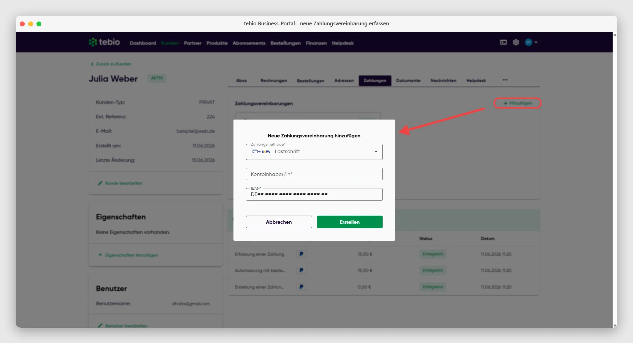The height and width of the screenshot is (343, 633).
Task: Click the Kontoinhaber/in input field
Action: click(x=314, y=174)
